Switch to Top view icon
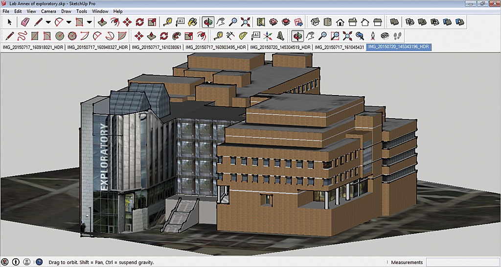 [x=328, y=22]
